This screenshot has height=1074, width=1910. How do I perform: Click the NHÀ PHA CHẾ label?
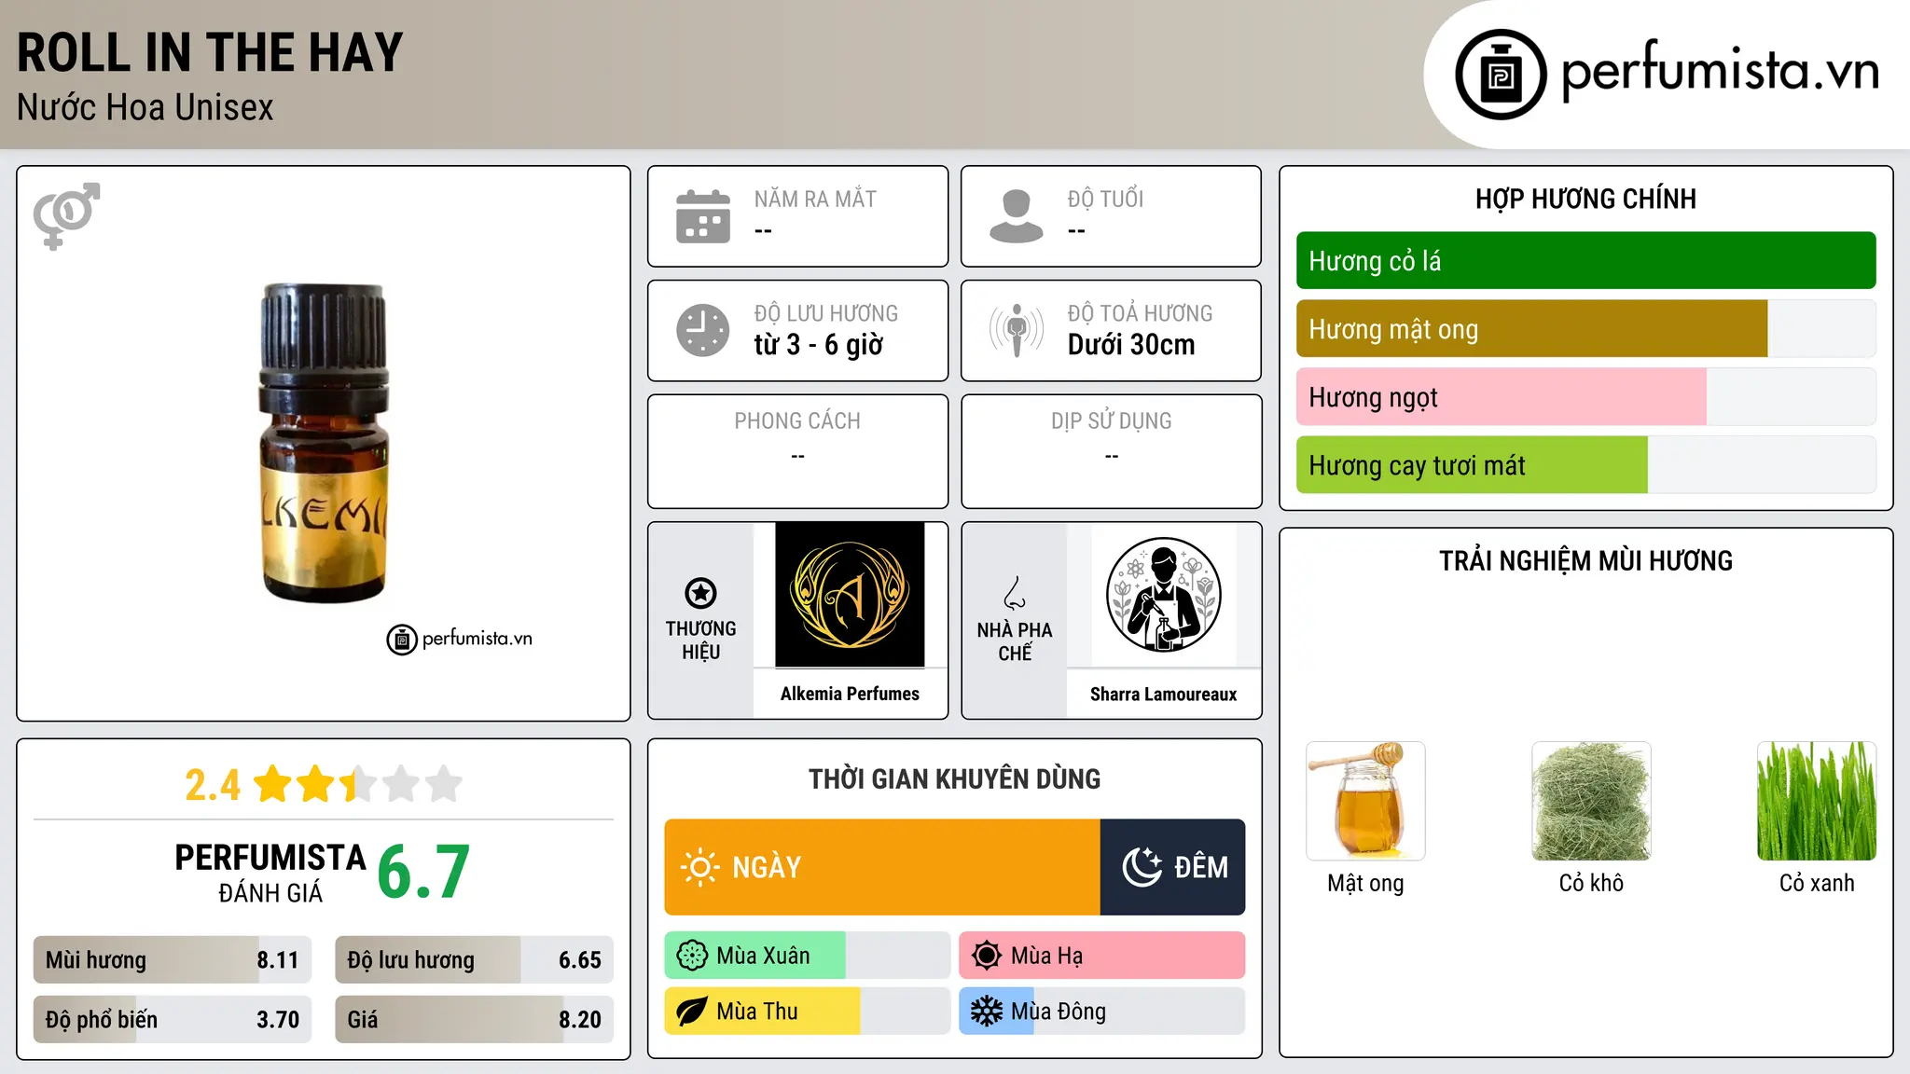click(x=1015, y=641)
